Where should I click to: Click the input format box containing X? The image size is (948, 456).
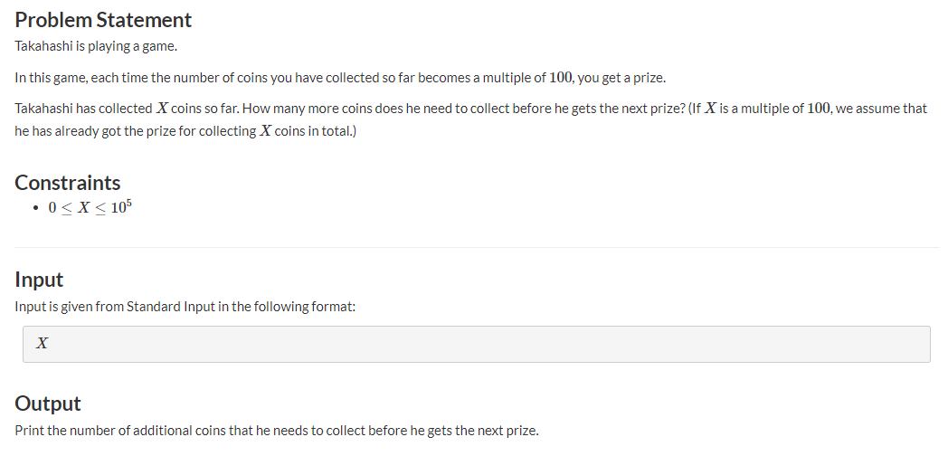477,344
